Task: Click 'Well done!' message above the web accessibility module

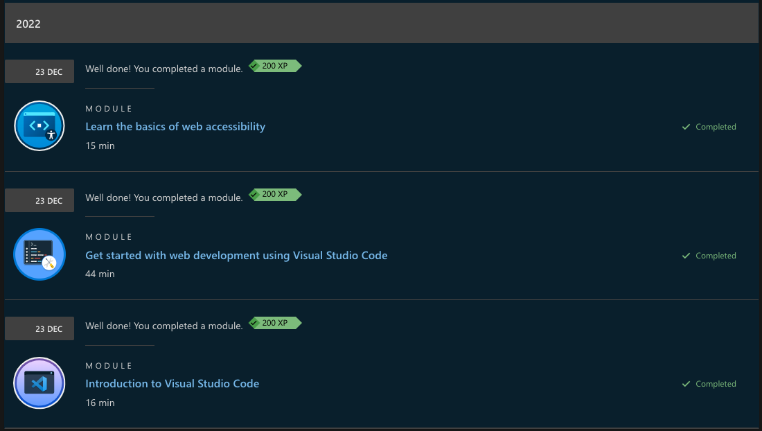Action: 163,69
